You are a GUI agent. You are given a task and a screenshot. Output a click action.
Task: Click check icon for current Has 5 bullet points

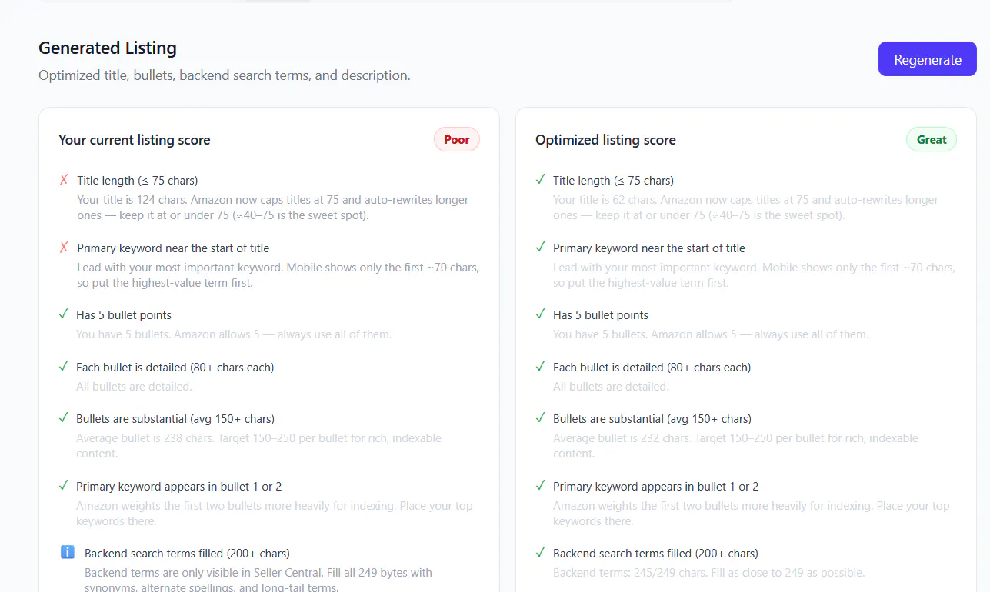(64, 314)
